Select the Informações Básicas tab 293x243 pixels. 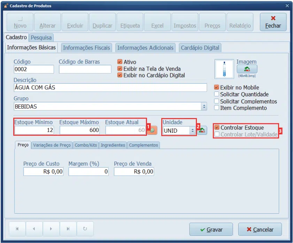pos(31,47)
